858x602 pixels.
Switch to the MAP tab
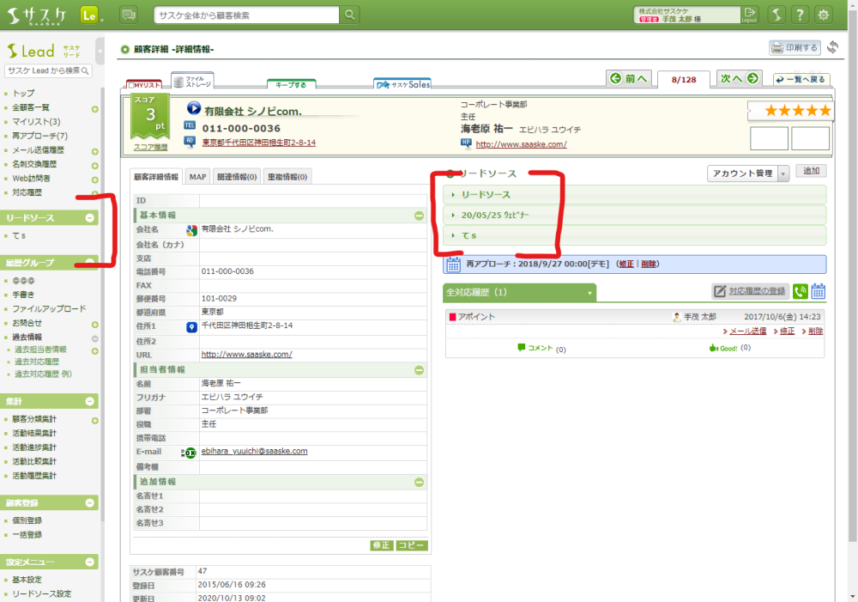(x=197, y=177)
